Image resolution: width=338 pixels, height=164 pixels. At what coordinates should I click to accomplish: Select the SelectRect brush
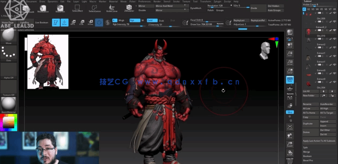[x=77, y=8]
